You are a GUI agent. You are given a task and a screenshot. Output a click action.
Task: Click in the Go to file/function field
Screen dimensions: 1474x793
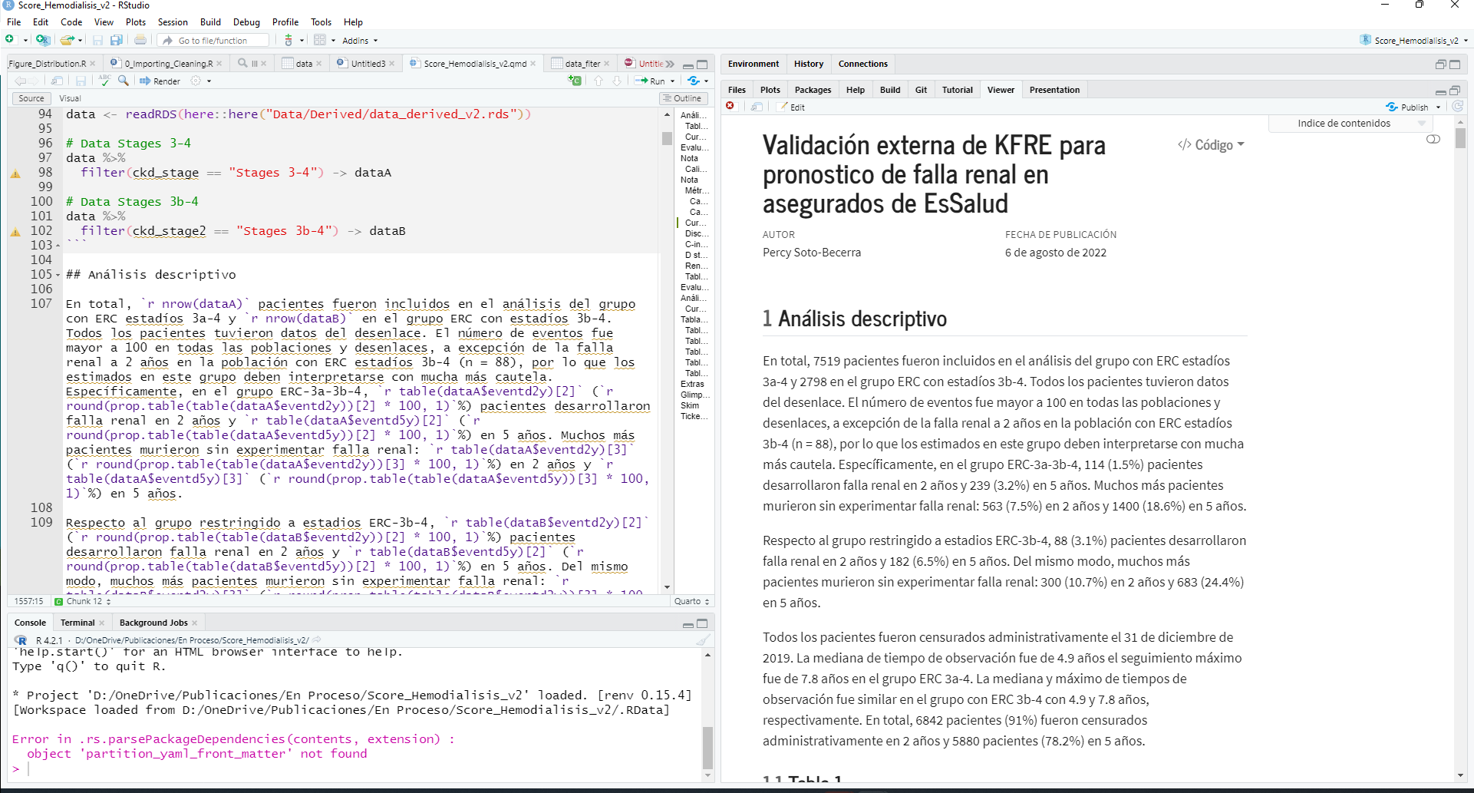click(x=220, y=41)
